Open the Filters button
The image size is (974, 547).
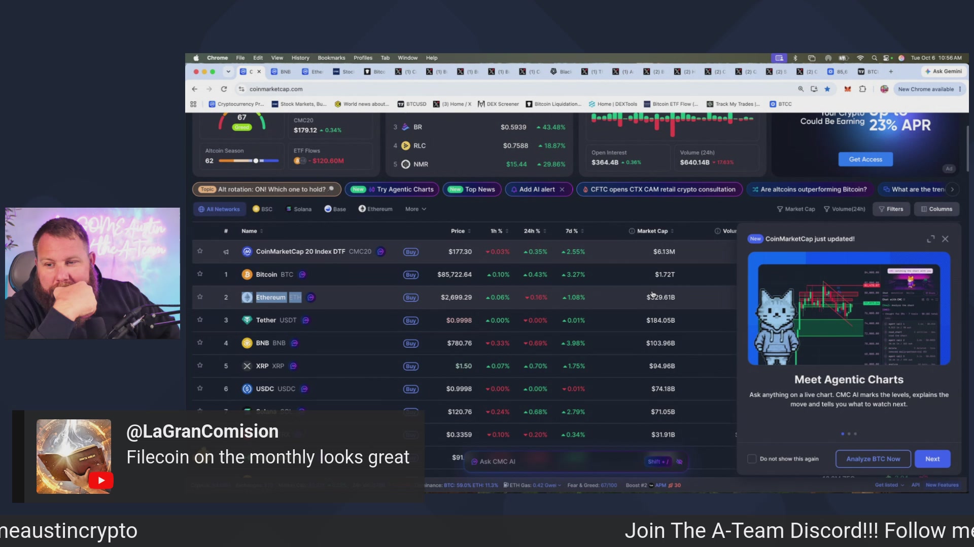(x=891, y=209)
